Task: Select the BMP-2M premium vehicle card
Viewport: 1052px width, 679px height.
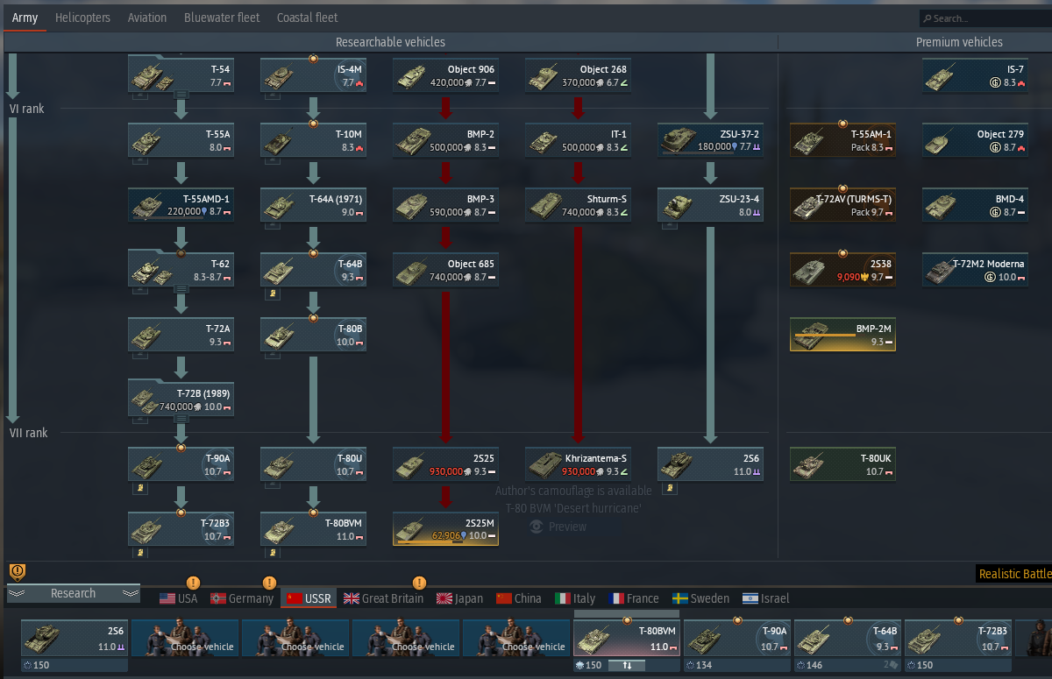Action: (843, 335)
